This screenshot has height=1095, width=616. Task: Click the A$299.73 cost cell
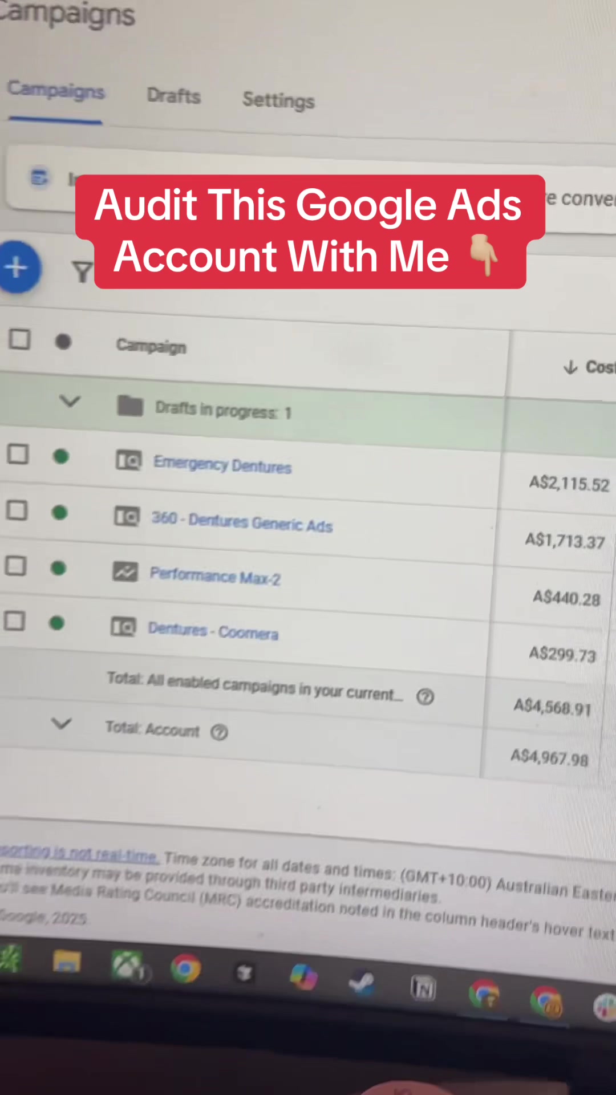coord(562,654)
